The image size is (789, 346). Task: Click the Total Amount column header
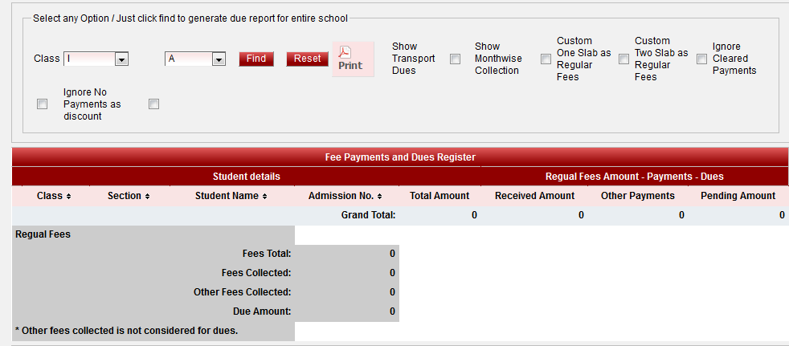click(x=439, y=196)
